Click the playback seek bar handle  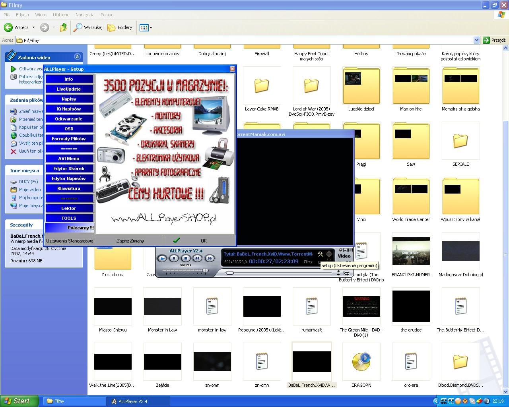pos(229,273)
